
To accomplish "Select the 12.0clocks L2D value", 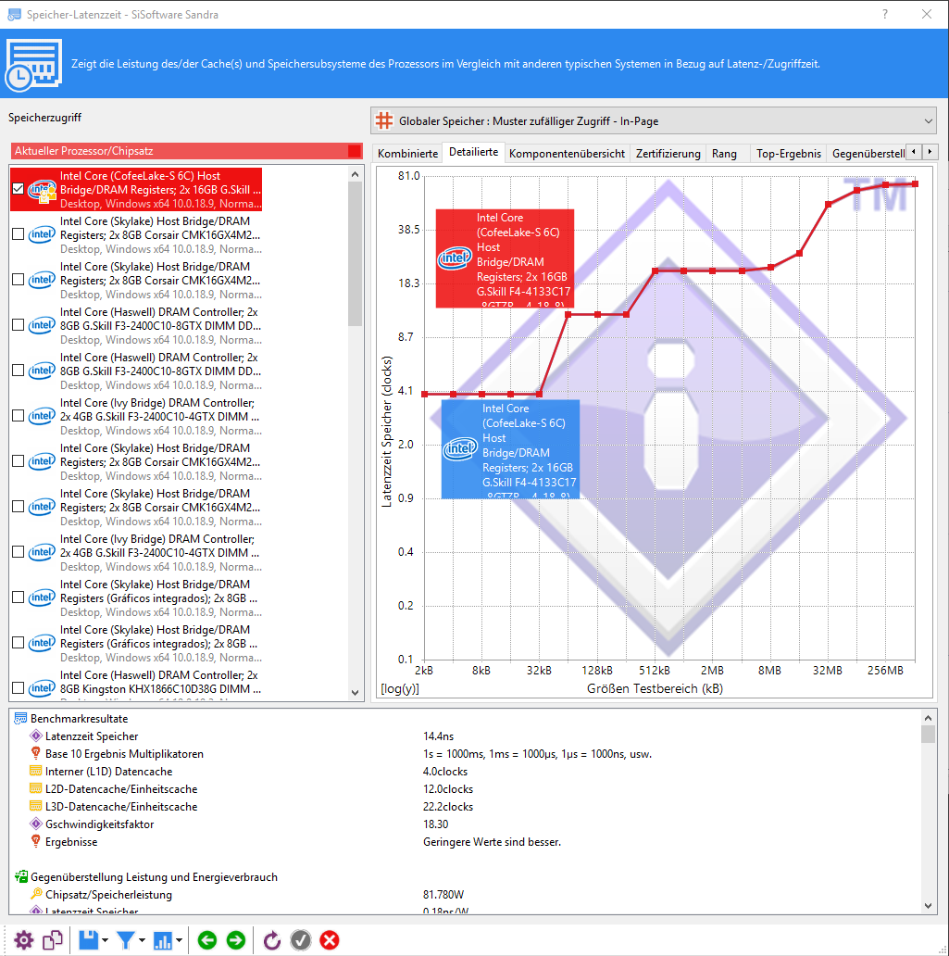I will tap(448, 789).
